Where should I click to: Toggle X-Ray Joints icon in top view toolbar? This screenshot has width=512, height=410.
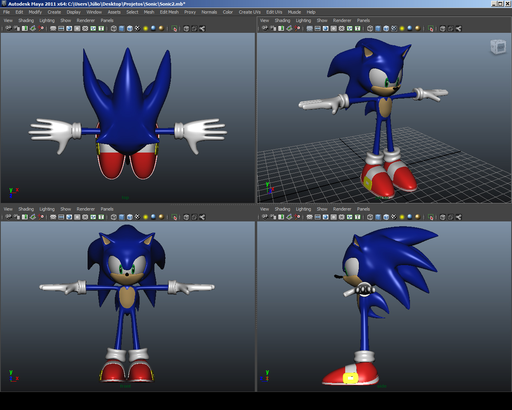[202, 28]
